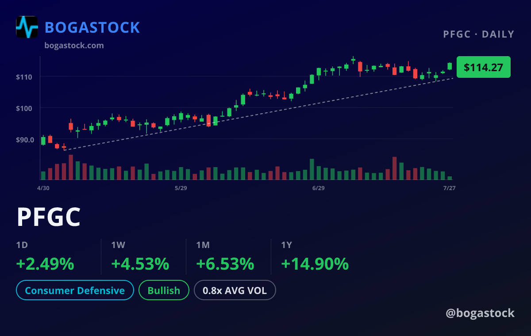The height and width of the screenshot is (336, 531).
Task: Click the Bullish sentiment badge
Action: (164, 290)
